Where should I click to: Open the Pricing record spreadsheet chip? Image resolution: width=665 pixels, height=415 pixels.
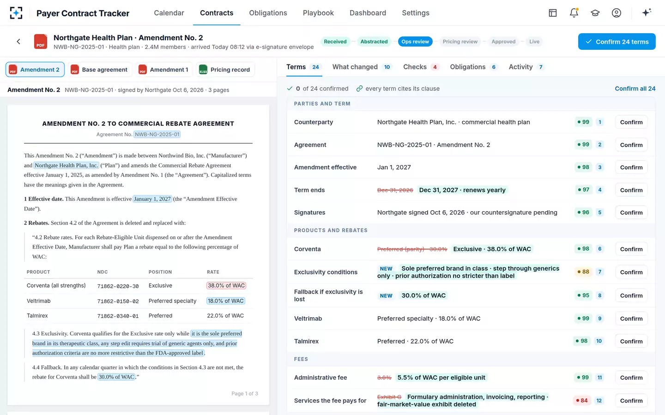pos(225,70)
